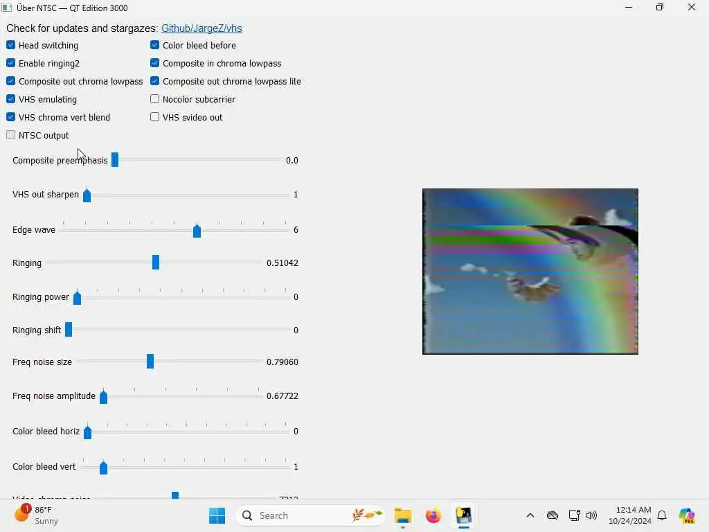Click the Freq noise size slider handle

[150, 362]
